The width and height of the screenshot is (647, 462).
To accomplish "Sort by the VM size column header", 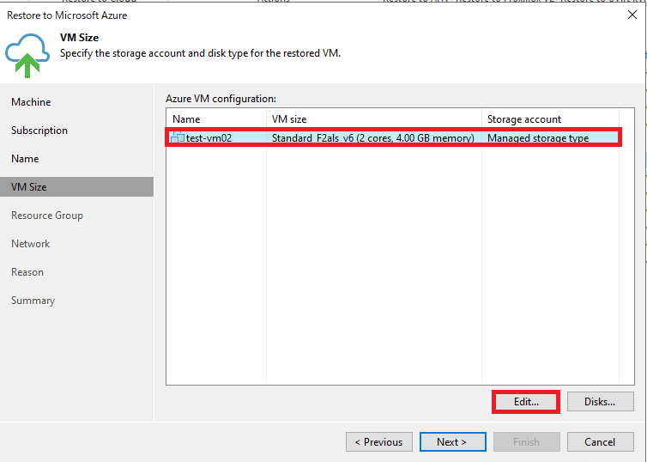I will [x=374, y=119].
